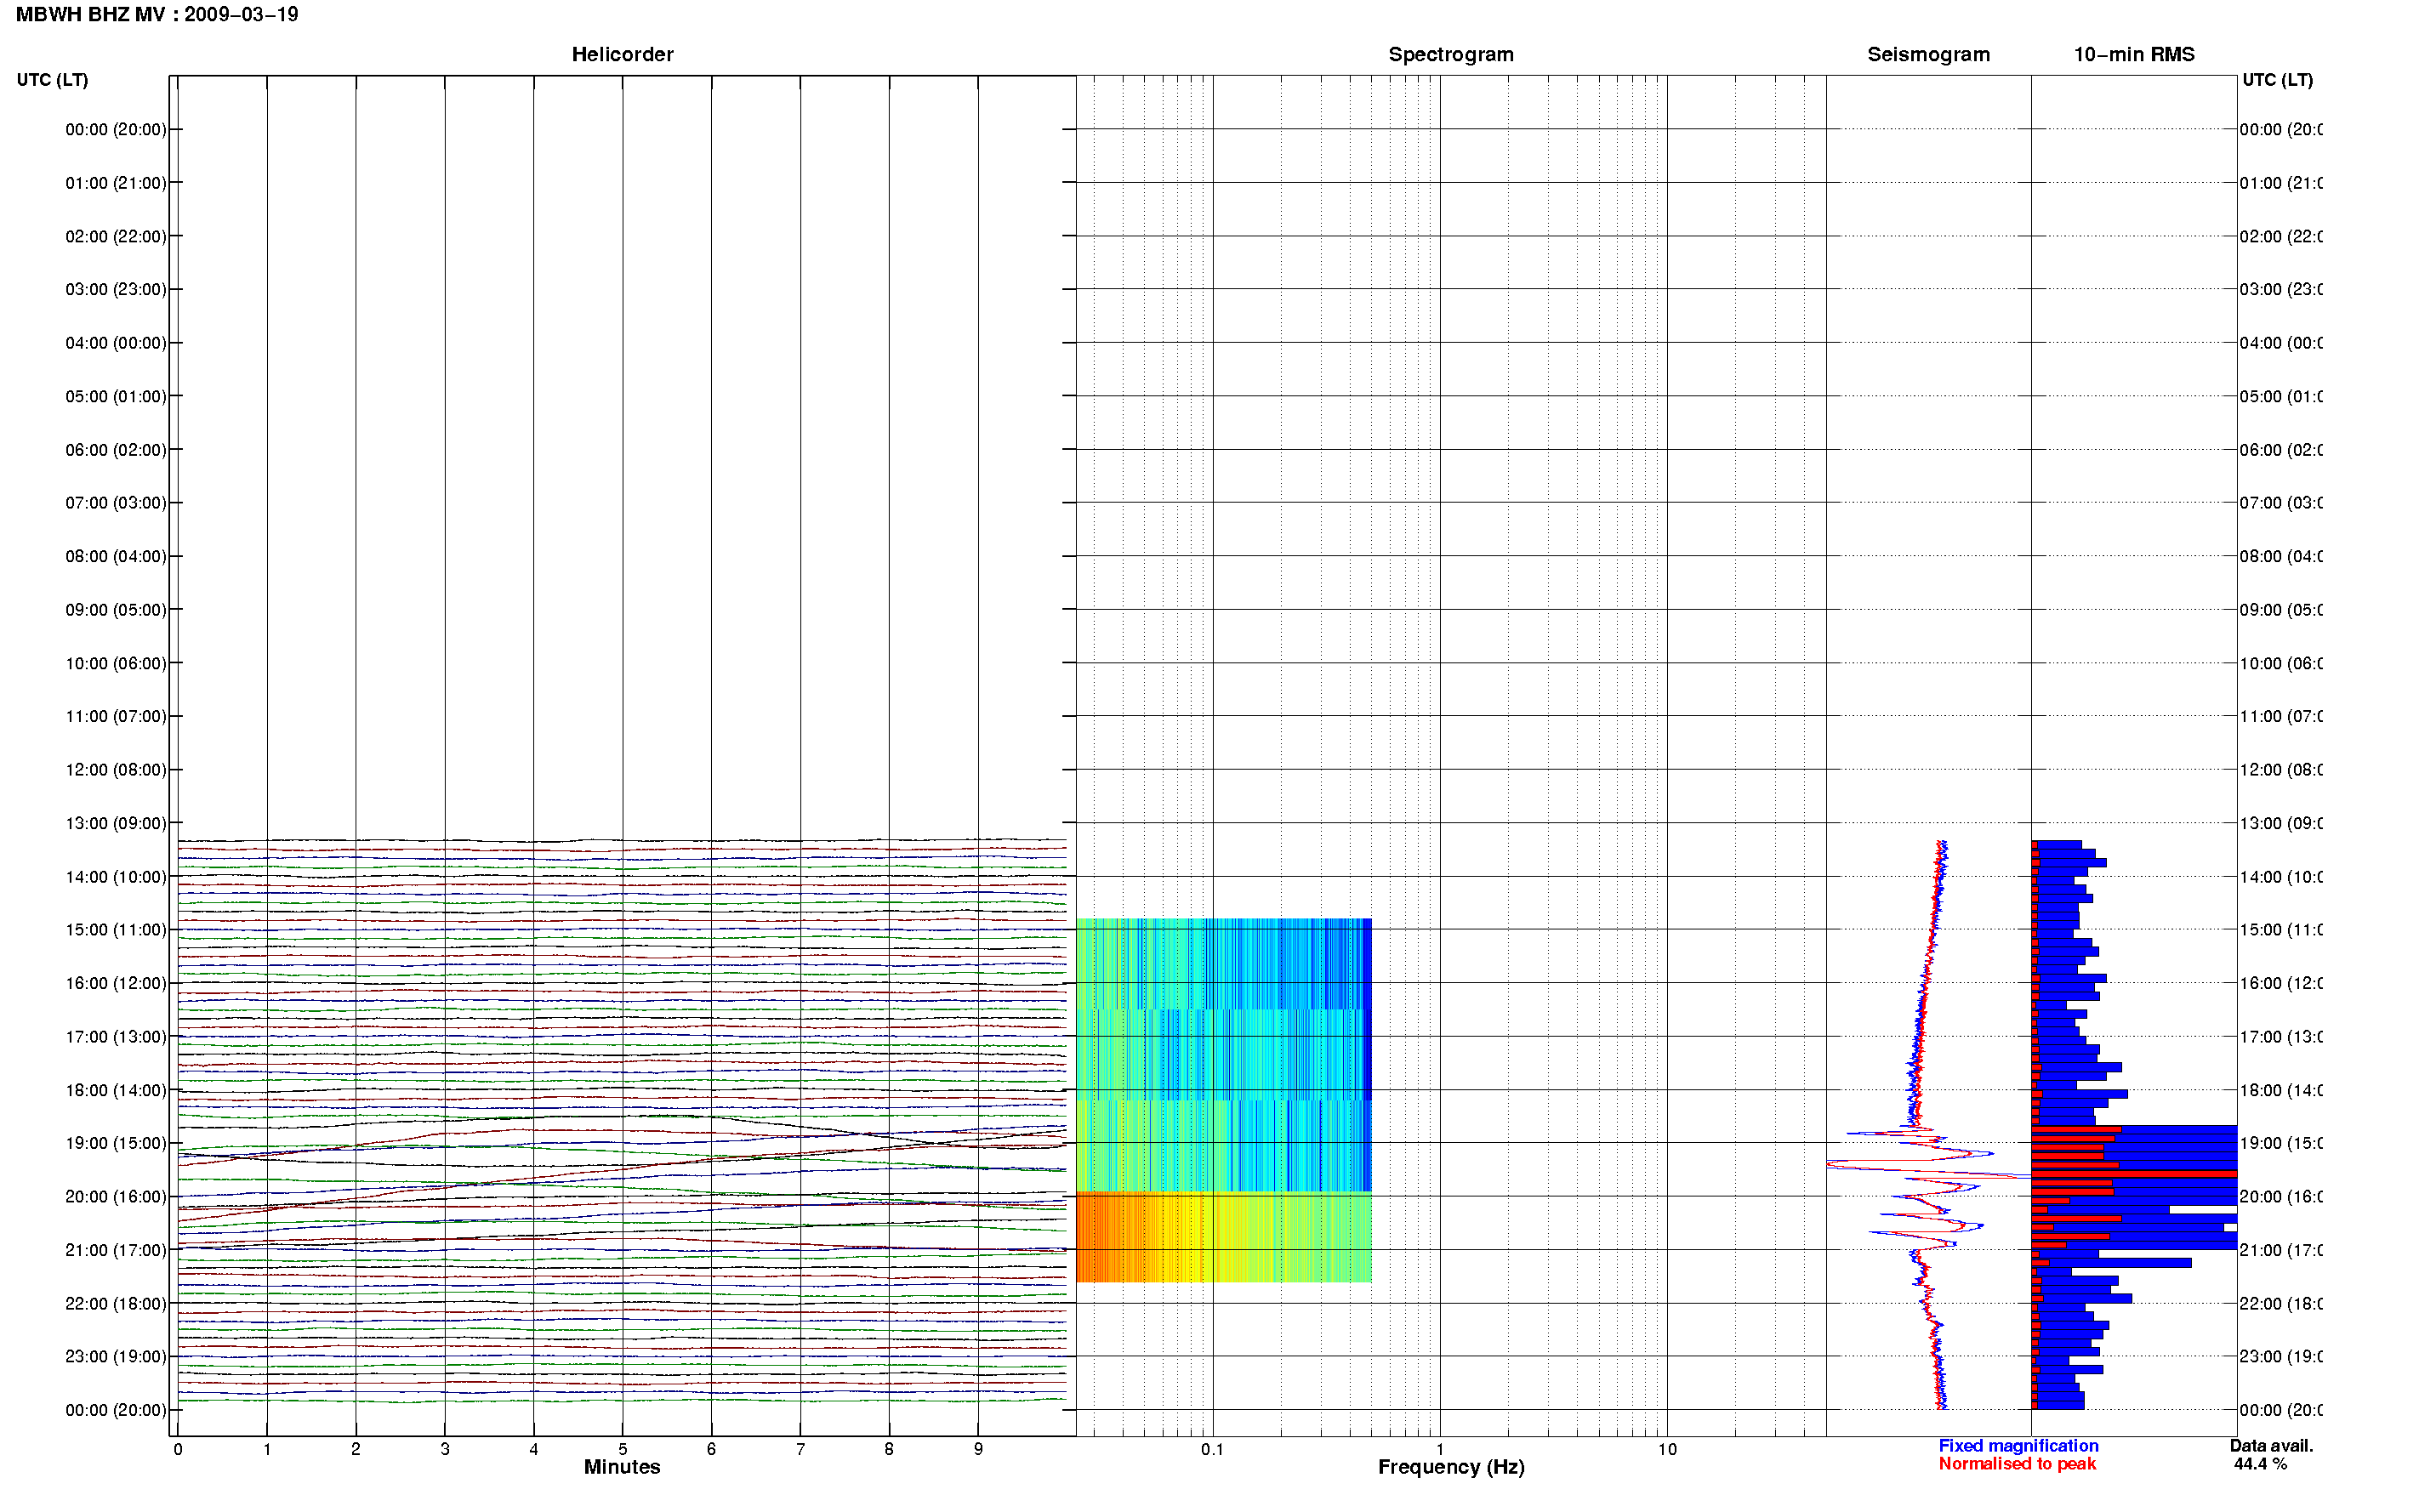Click left time label '15:00 (11:00)'
The image size is (2419, 1512).
click(x=116, y=930)
